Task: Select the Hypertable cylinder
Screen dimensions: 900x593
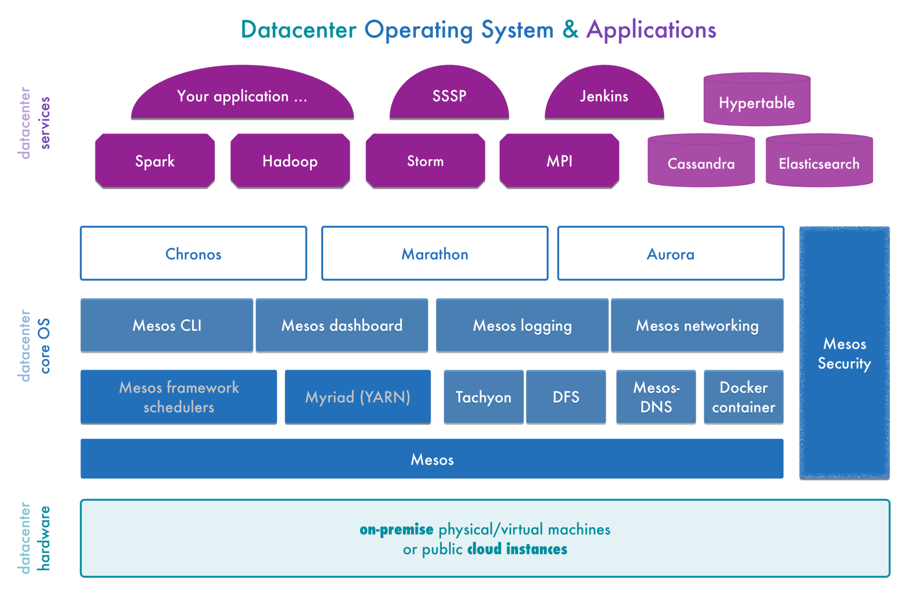Action: coord(757,99)
